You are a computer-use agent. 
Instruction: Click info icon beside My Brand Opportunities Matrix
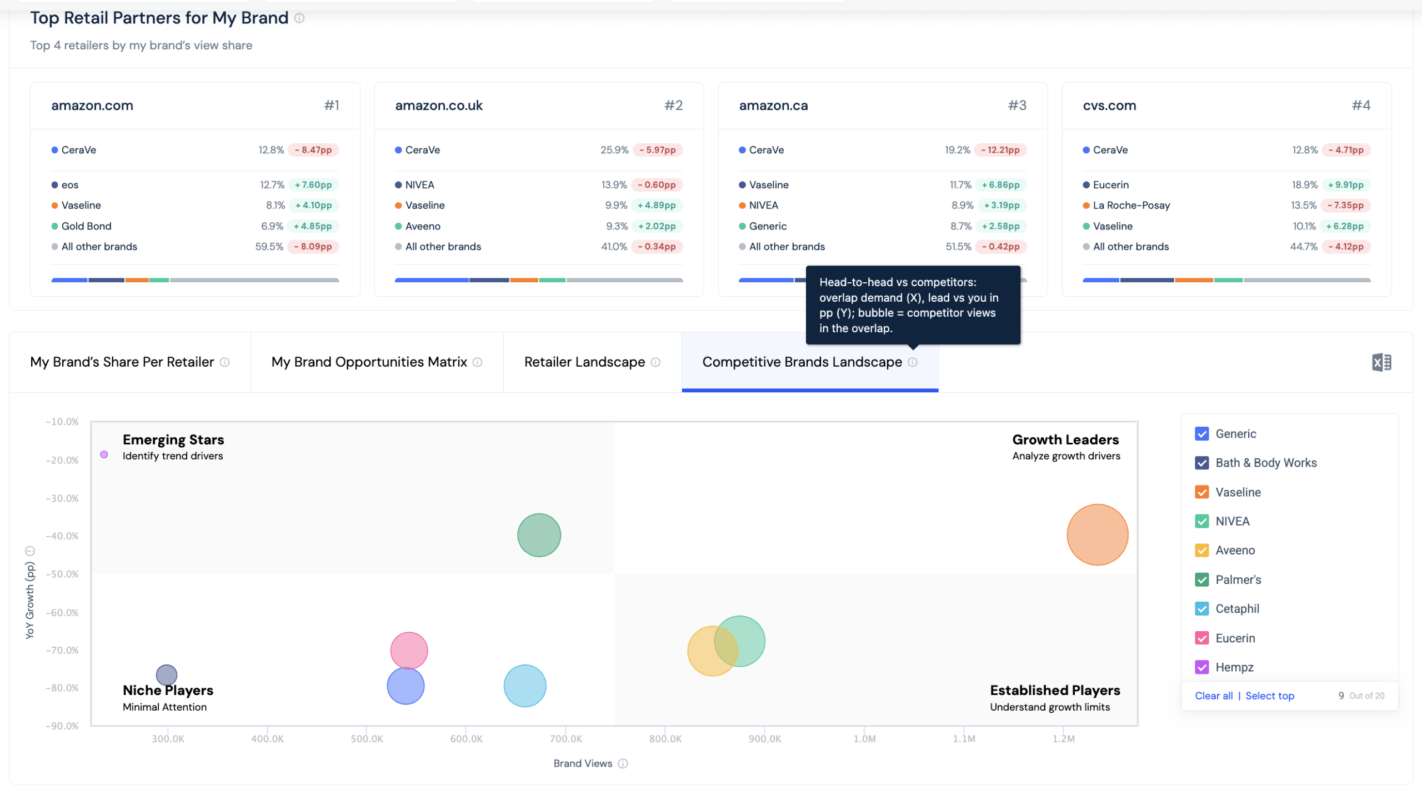477,362
